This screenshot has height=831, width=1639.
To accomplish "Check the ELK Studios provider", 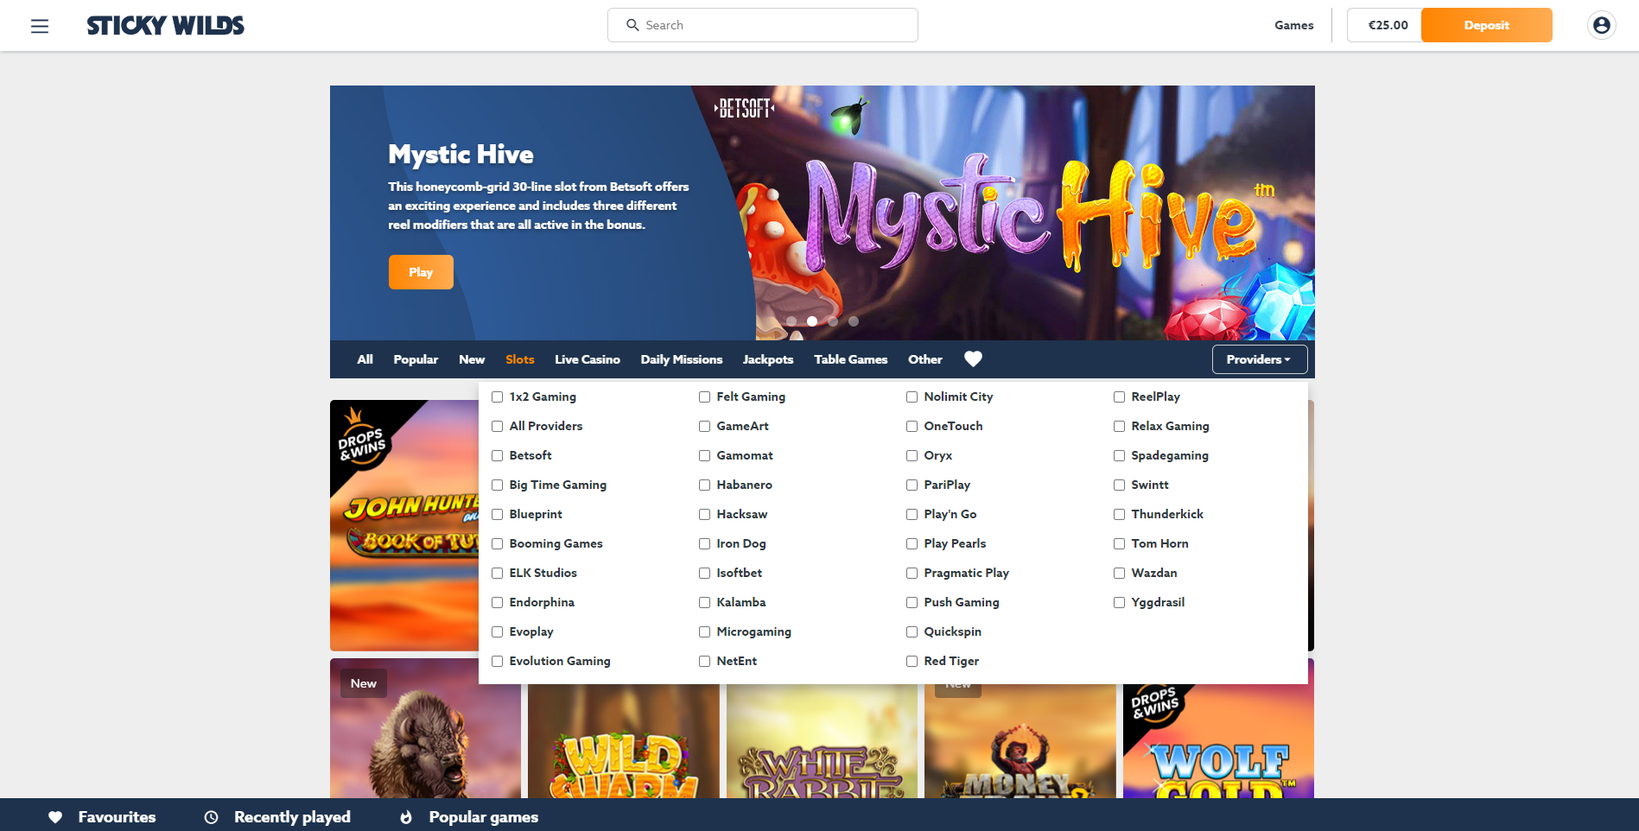I will (x=498, y=574).
